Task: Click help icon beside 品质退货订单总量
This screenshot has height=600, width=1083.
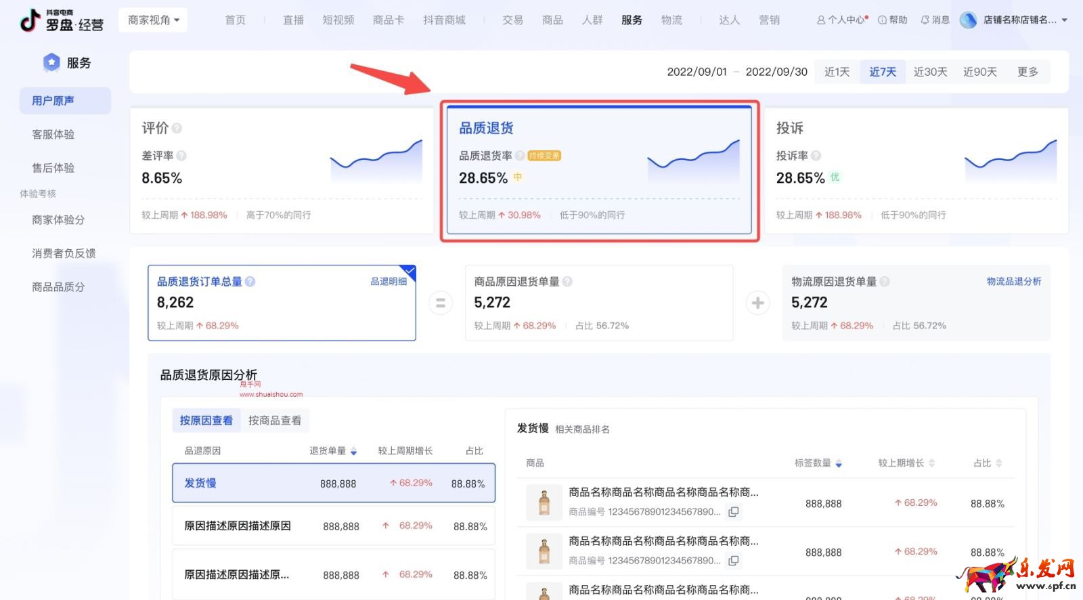Action: pyautogui.click(x=250, y=282)
